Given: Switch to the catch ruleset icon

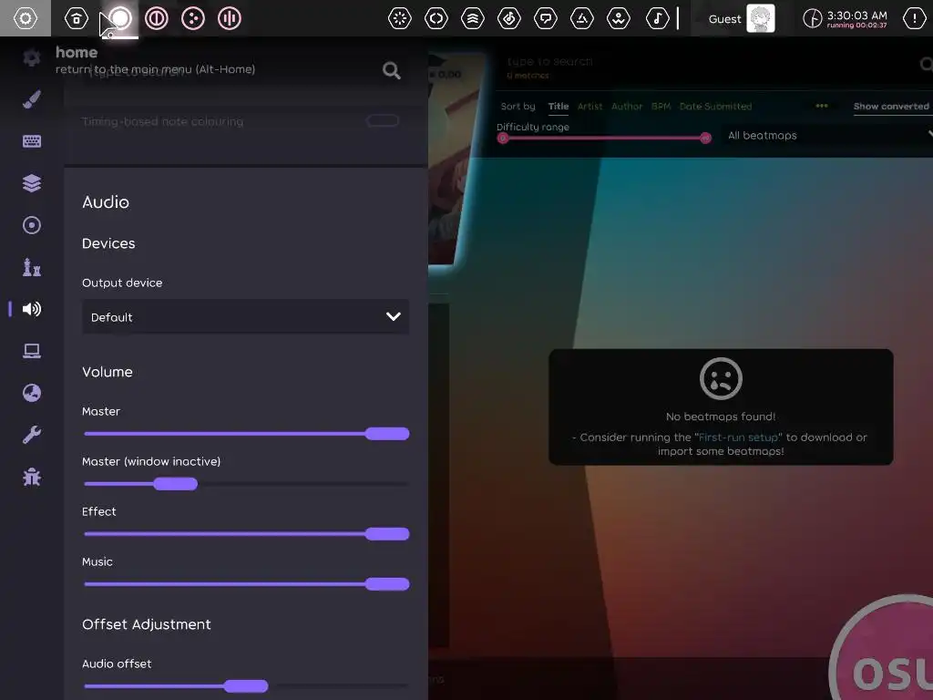Looking at the screenshot, I should [x=193, y=18].
